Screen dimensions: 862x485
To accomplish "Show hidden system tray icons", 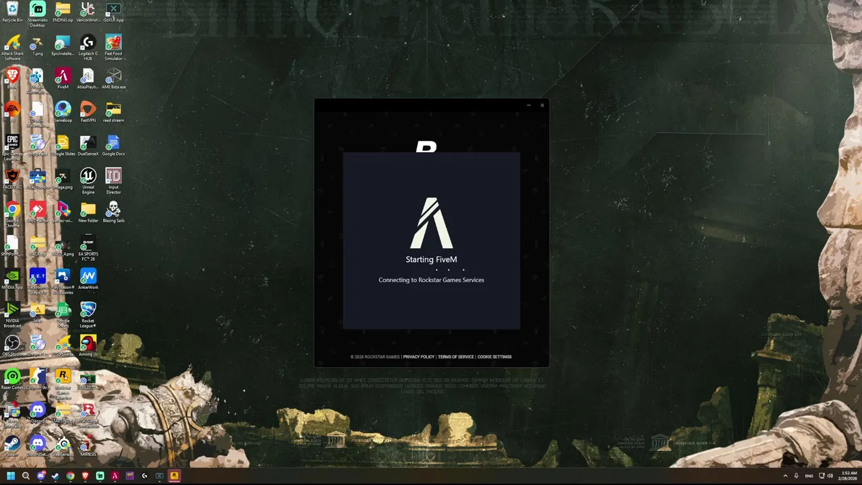I will (x=785, y=476).
